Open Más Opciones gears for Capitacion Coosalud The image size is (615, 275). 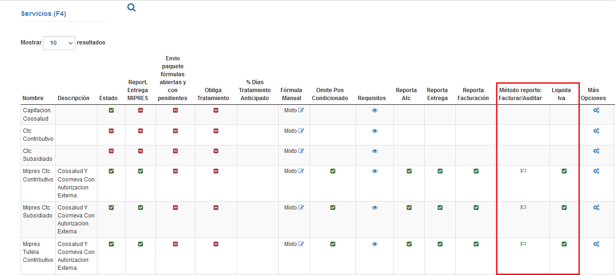click(x=596, y=110)
